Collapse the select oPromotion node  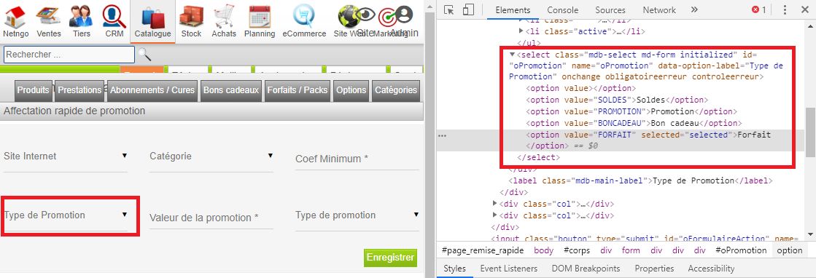(x=512, y=55)
